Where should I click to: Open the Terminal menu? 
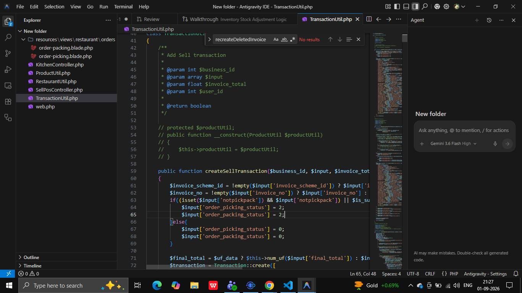(123, 6)
